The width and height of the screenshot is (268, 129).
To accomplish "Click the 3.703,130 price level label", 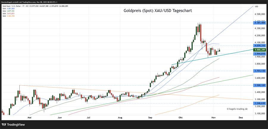I will click(260, 71).
